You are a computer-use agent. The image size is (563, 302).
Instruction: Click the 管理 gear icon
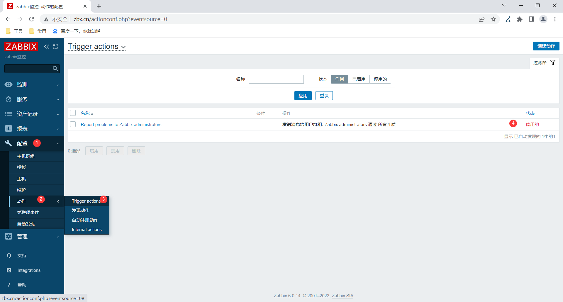(9, 236)
